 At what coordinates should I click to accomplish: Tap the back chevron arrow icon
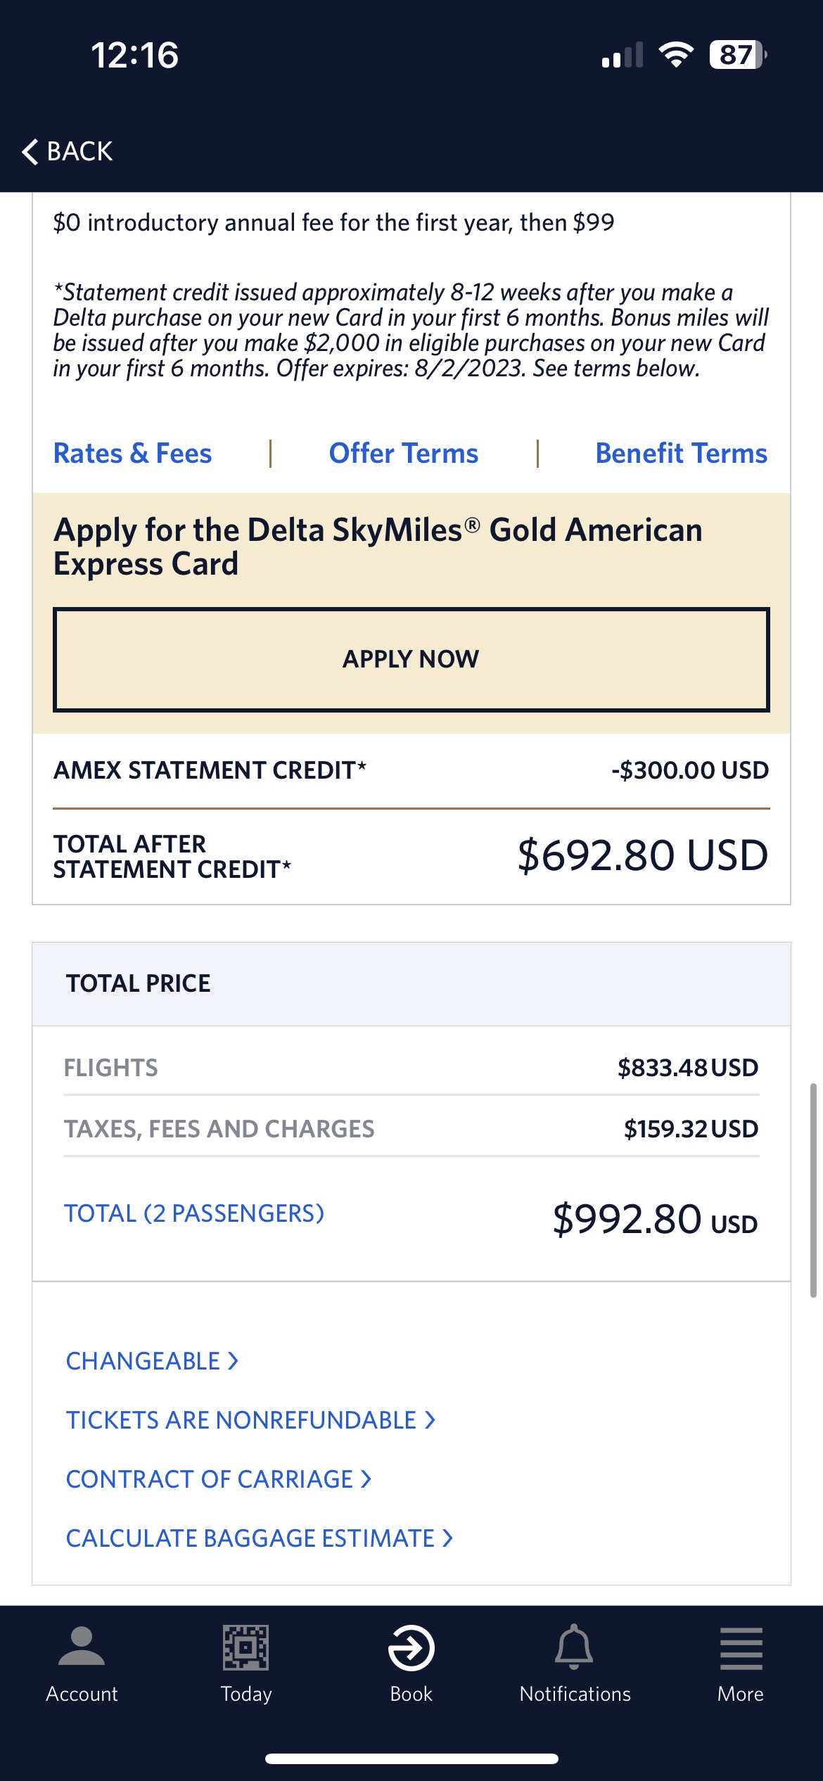[30, 151]
